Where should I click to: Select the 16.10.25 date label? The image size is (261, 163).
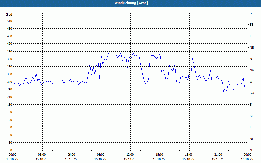pos(247,159)
